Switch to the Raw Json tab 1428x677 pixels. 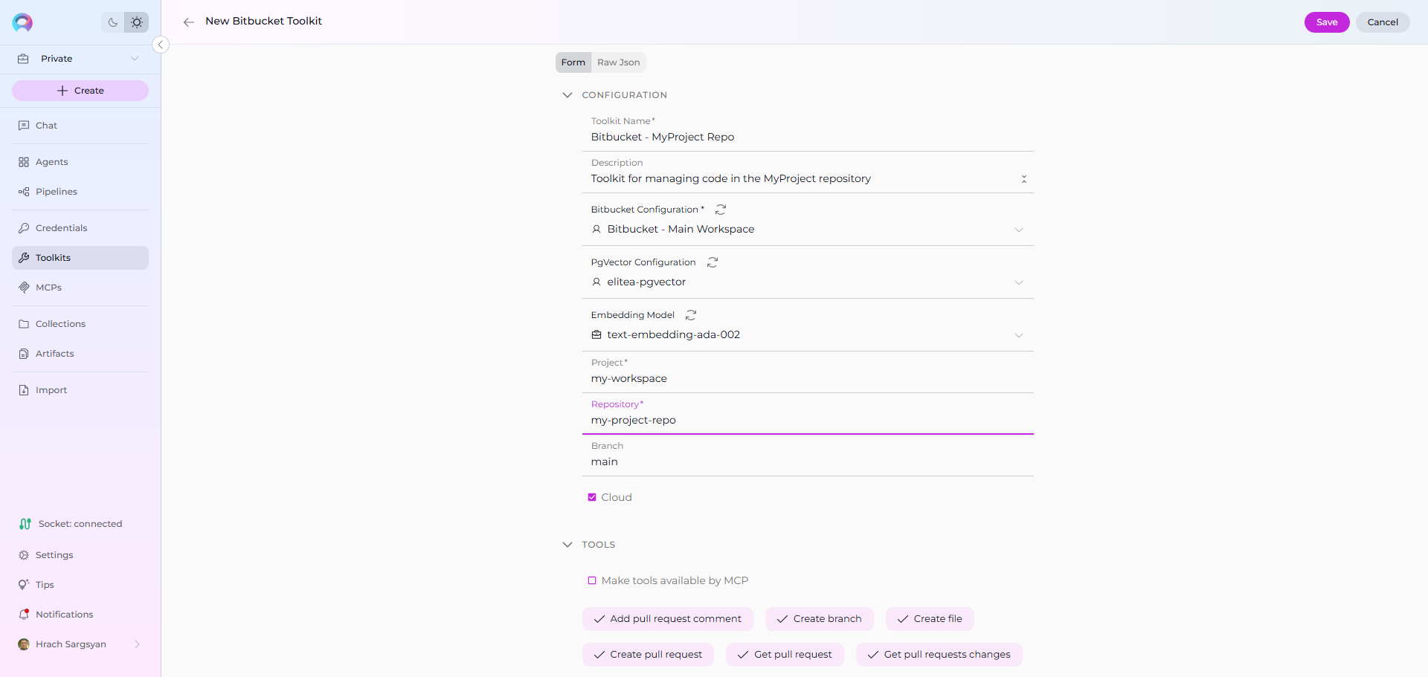618,62
